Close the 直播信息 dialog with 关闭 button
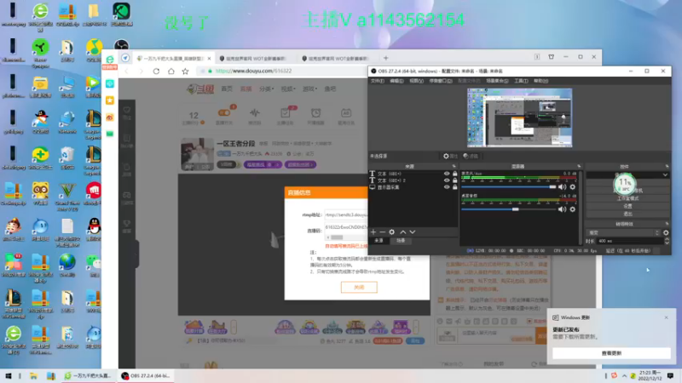The height and width of the screenshot is (383, 682). tap(359, 287)
